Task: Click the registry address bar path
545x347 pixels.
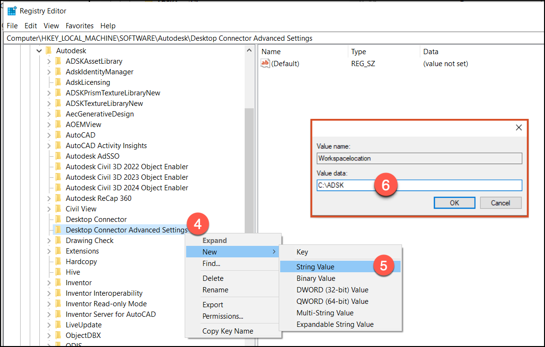Action: (x=160, y=38)
